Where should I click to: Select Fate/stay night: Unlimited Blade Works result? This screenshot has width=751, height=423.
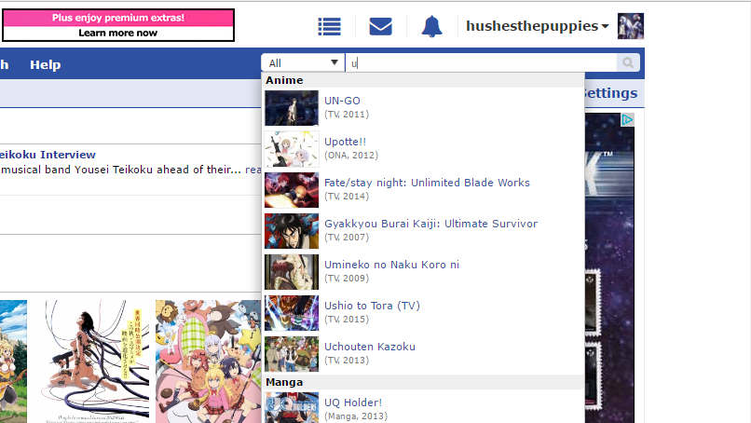427,183
